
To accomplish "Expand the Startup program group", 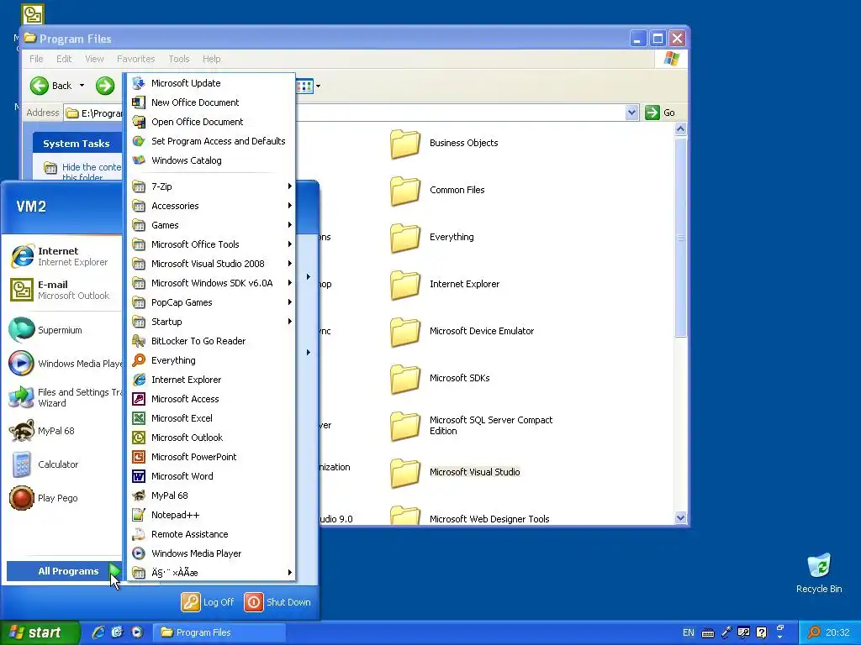I will (x=211, y=322).
